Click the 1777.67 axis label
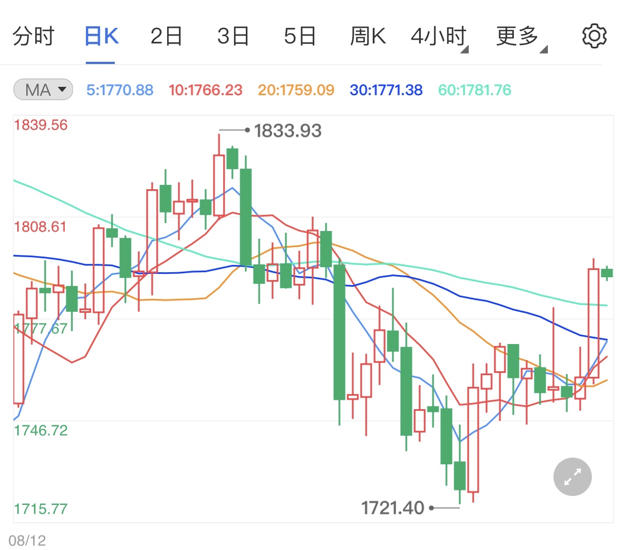The image size is (627, 550). point(41,329)
